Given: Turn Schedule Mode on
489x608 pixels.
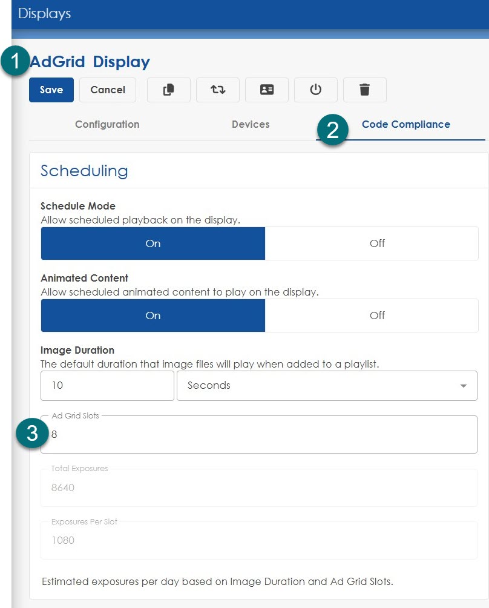Looking at the screenshot, I should [x=153, y=243].
